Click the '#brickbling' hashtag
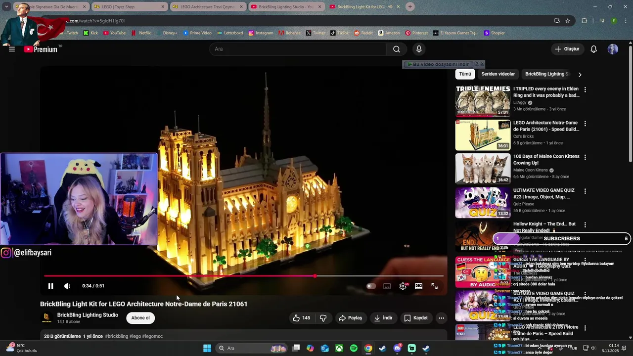633x356 pixels. point(116,336)
